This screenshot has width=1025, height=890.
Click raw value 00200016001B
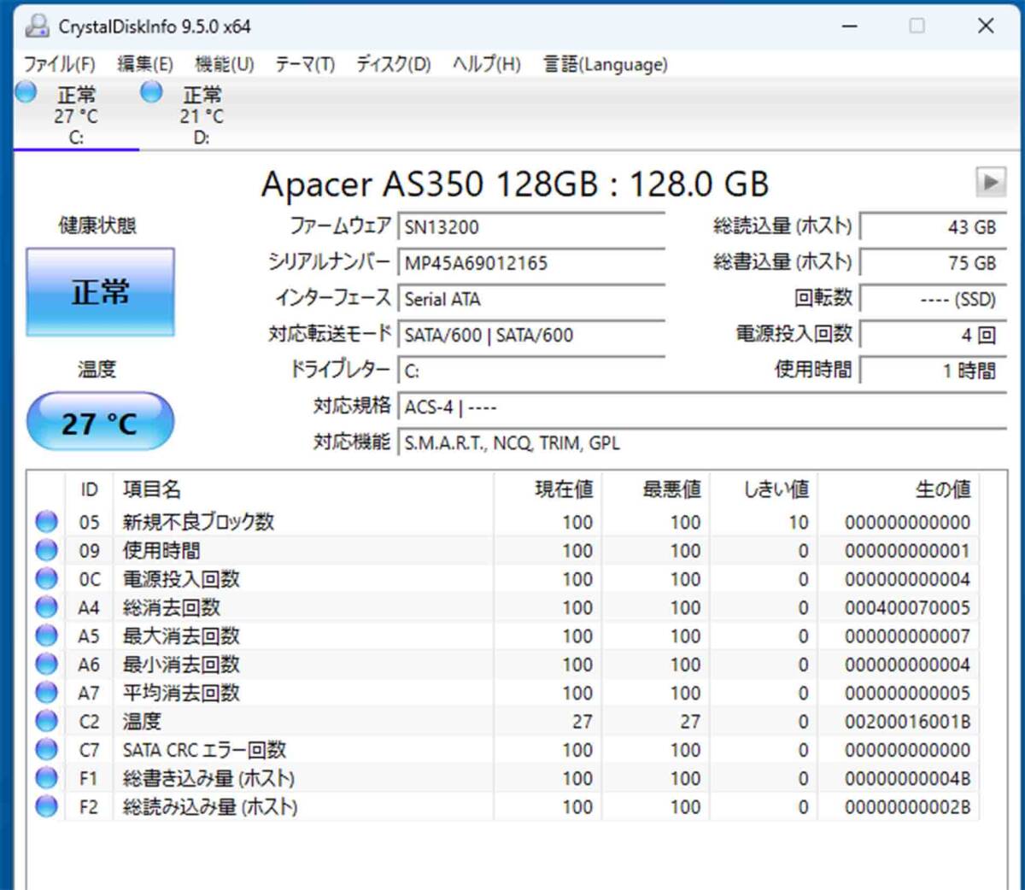[907, 721]
